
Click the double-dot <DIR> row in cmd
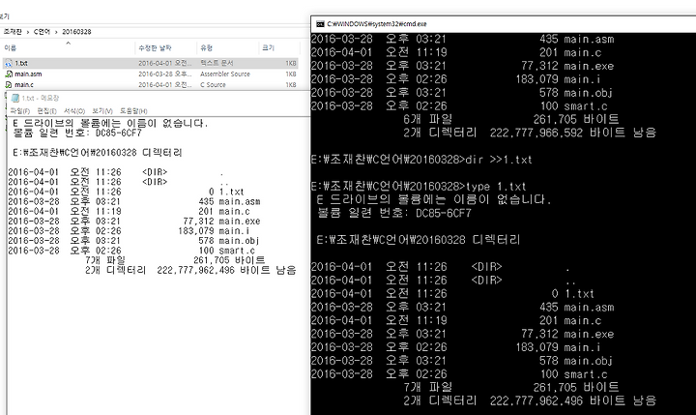[445, 281]
